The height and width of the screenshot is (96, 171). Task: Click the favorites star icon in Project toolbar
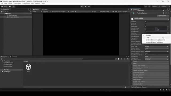[x=125, y=59]
